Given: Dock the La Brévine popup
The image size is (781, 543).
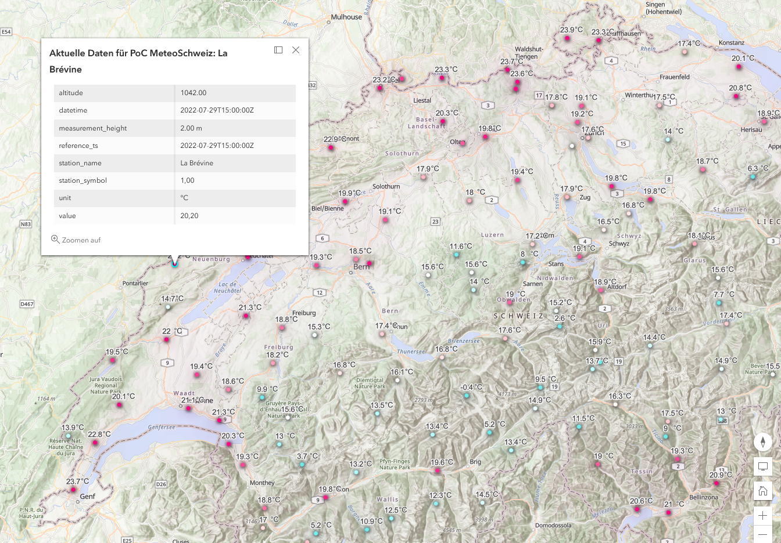Looking at the screenshot, I should 278,50.
